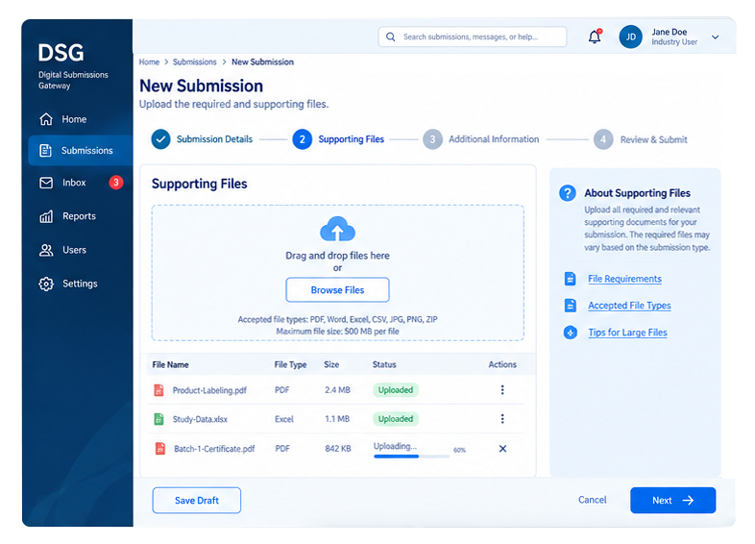Click the Batch-1-Certificate.pdf file name

214,449
